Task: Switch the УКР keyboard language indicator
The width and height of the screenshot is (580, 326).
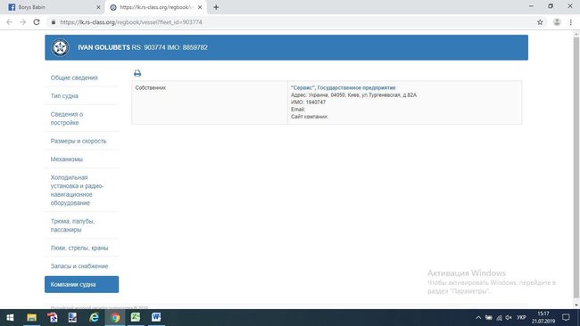Action: coord(522,317)
